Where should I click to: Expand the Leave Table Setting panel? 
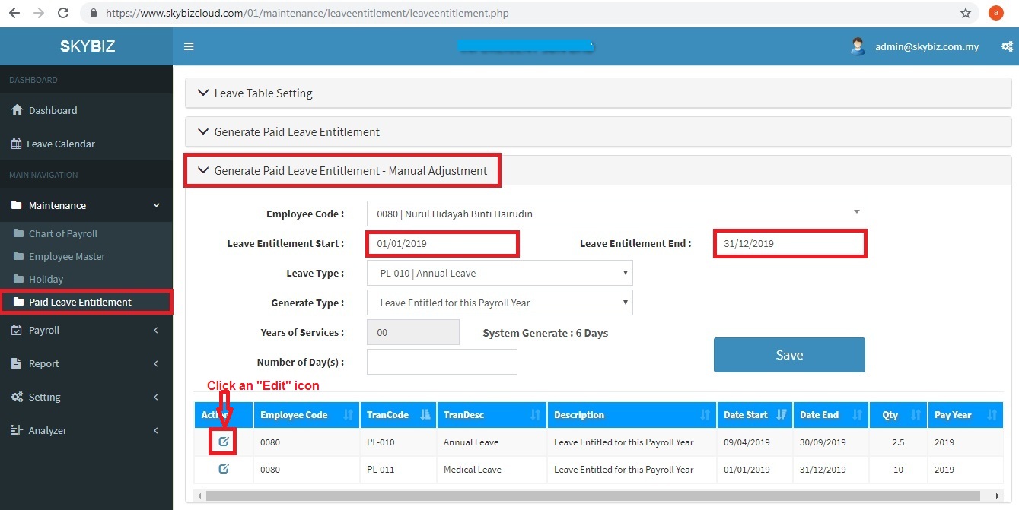point(263,93)
